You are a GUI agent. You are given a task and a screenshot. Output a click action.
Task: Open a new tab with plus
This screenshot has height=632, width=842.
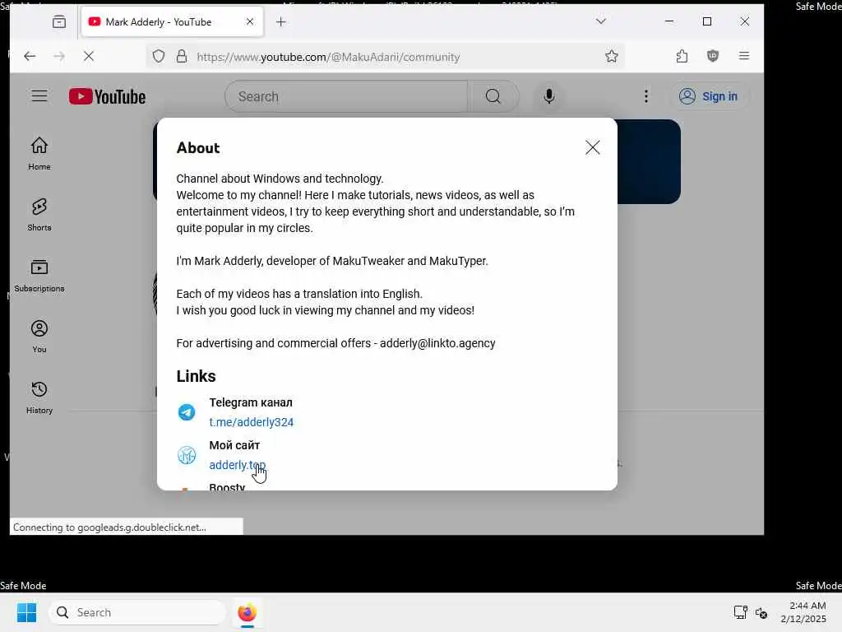click(x=281, y=21)
